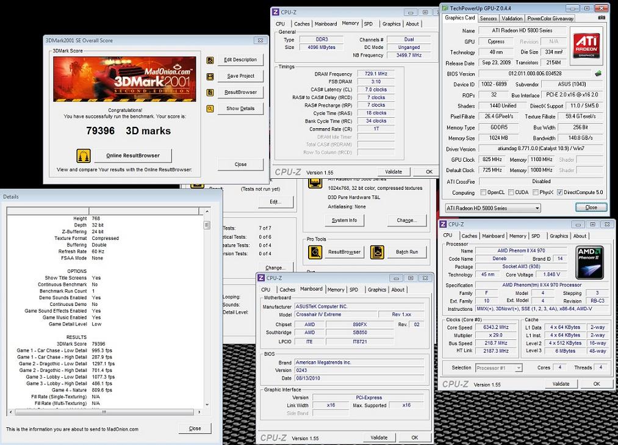Screen dimensions: 618x445
Task: Open PowerColor Giveaway tab in GPU-Z
Action: 550,18
